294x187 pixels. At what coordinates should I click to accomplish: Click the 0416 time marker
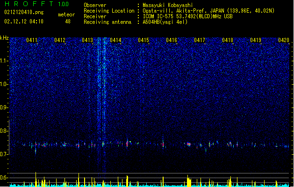tap(172, 40)
